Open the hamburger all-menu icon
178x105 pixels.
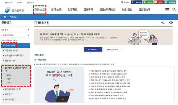[167, 10]
